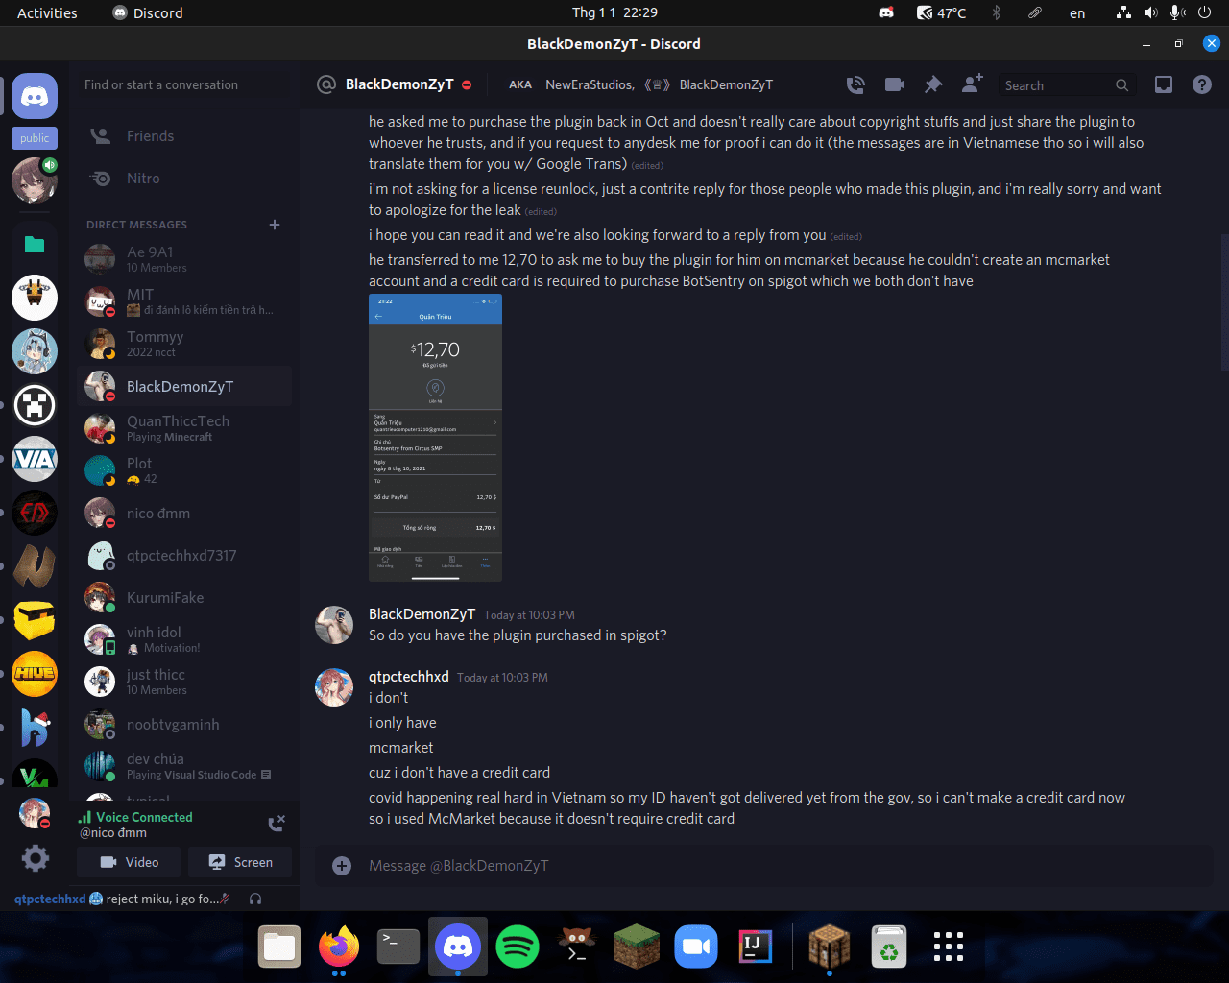Turn on Video in voice panel

pos(130,862)
